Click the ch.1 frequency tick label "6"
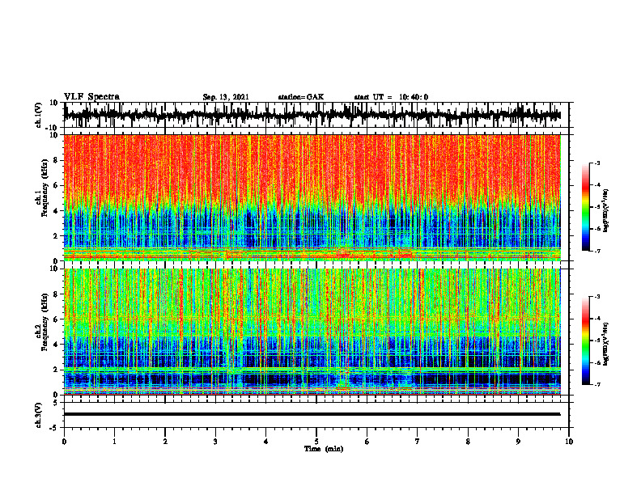Viewport: 641px width, 495px height. (x=56, y=185)
